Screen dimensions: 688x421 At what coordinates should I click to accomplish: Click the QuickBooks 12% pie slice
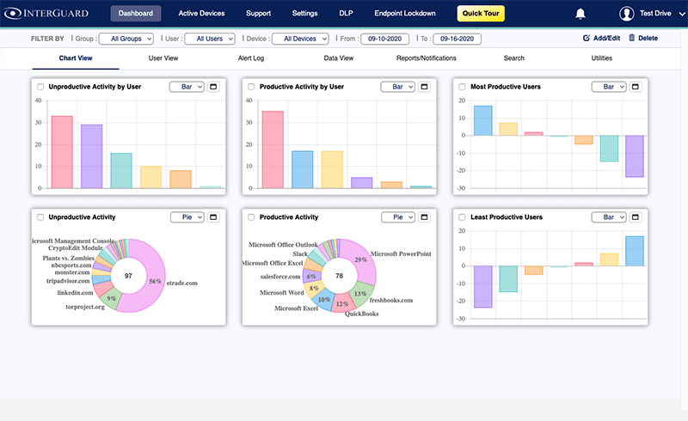tap(342, 303)
